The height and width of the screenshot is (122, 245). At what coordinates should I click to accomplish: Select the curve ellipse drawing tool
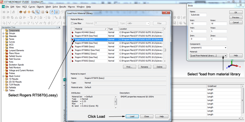(24, 23)
